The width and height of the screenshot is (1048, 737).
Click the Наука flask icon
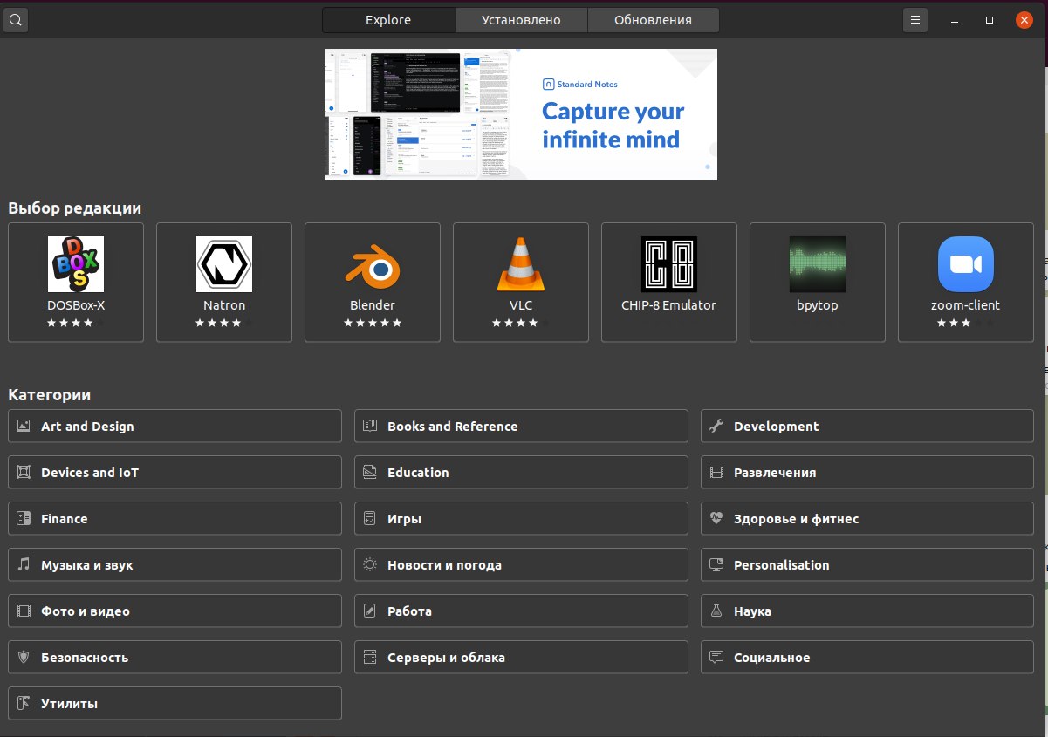click(x=716, y=611)
